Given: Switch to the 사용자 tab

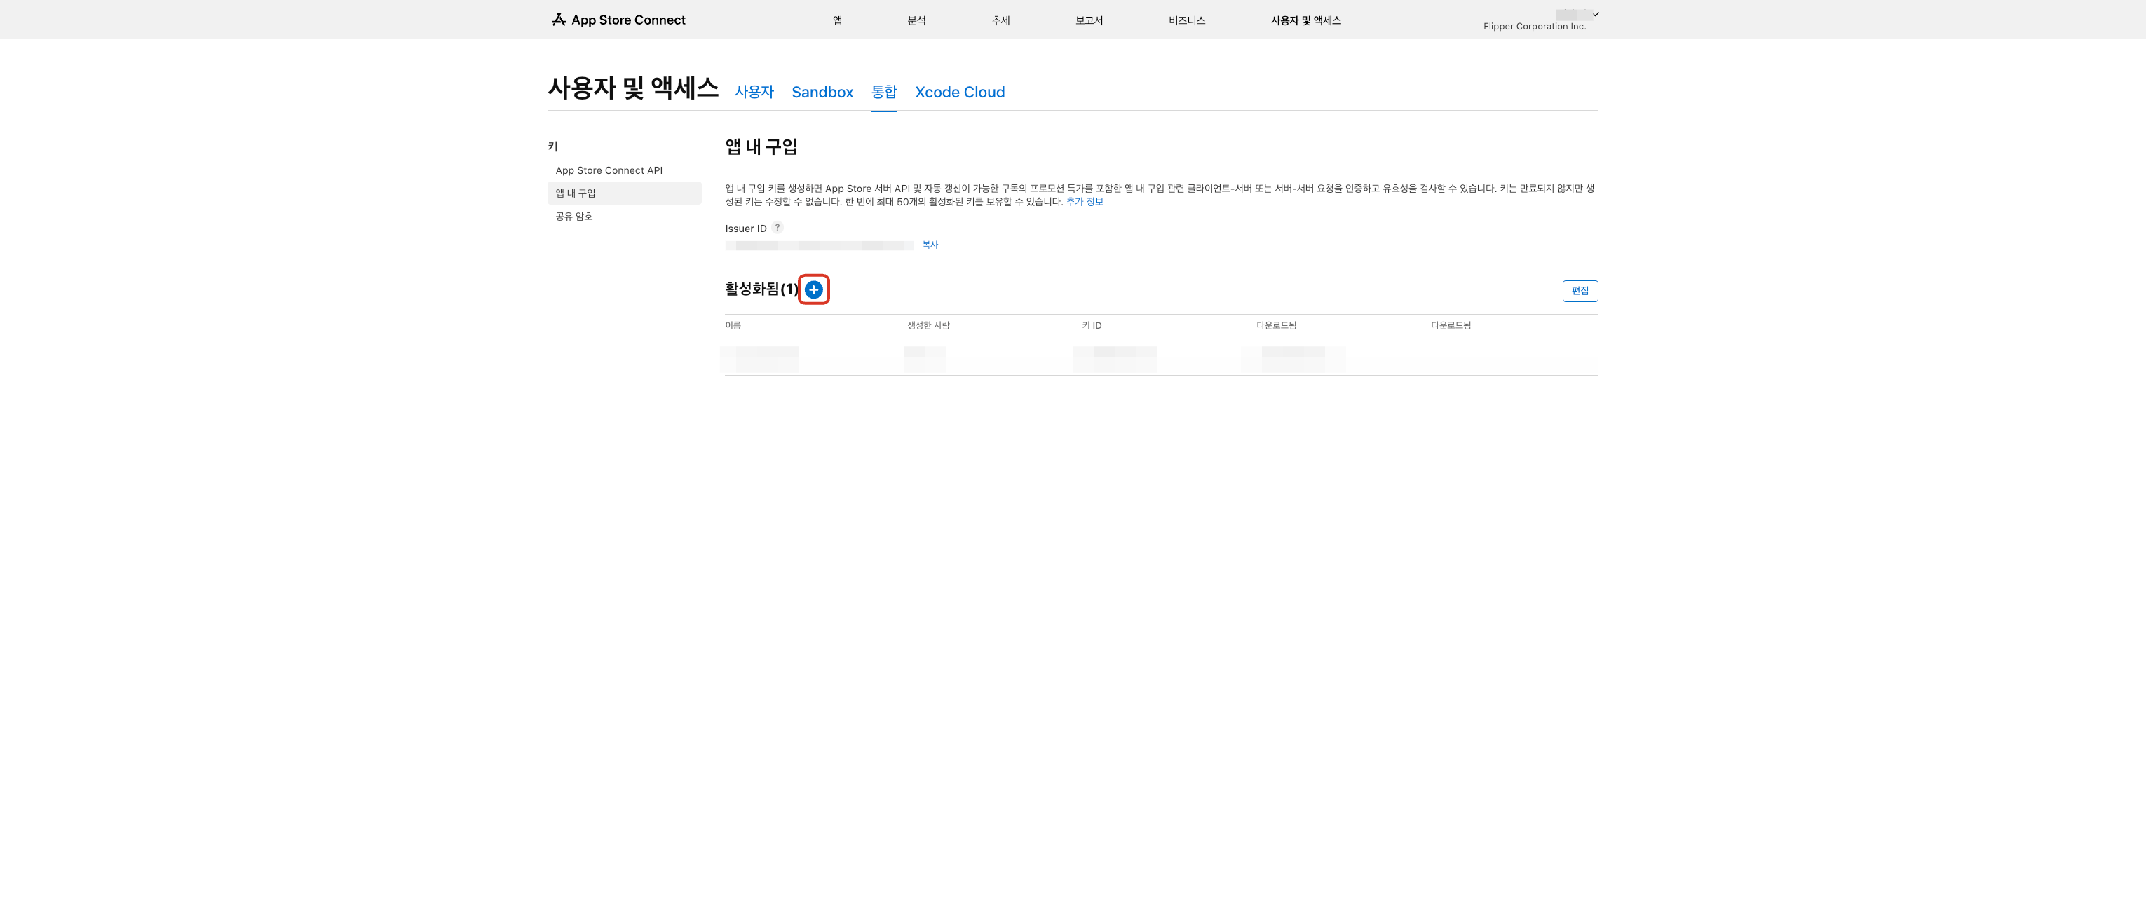Looking at the screenshot, I should point(754,92).
